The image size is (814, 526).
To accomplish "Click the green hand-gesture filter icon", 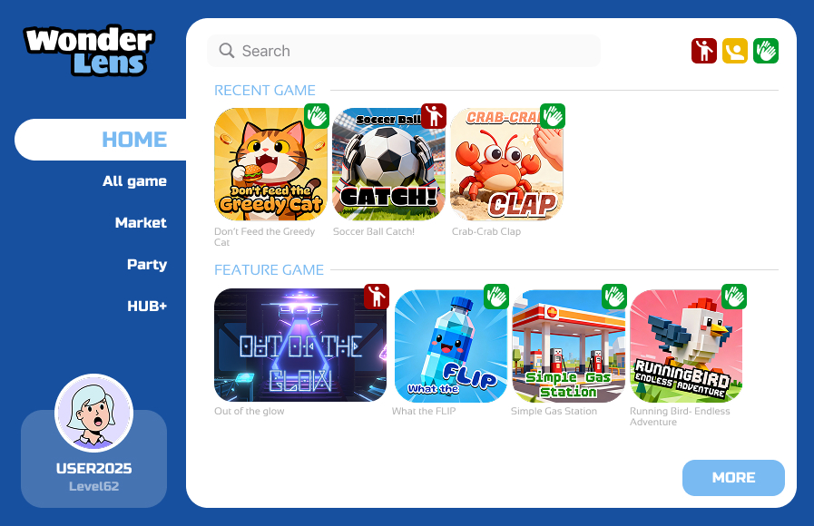I will pyautogui.click(x=766, y=51).
